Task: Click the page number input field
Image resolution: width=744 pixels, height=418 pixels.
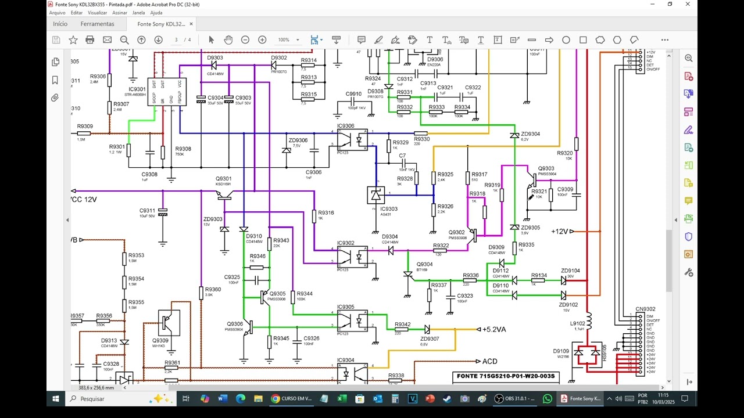Action: pos(176,40)
